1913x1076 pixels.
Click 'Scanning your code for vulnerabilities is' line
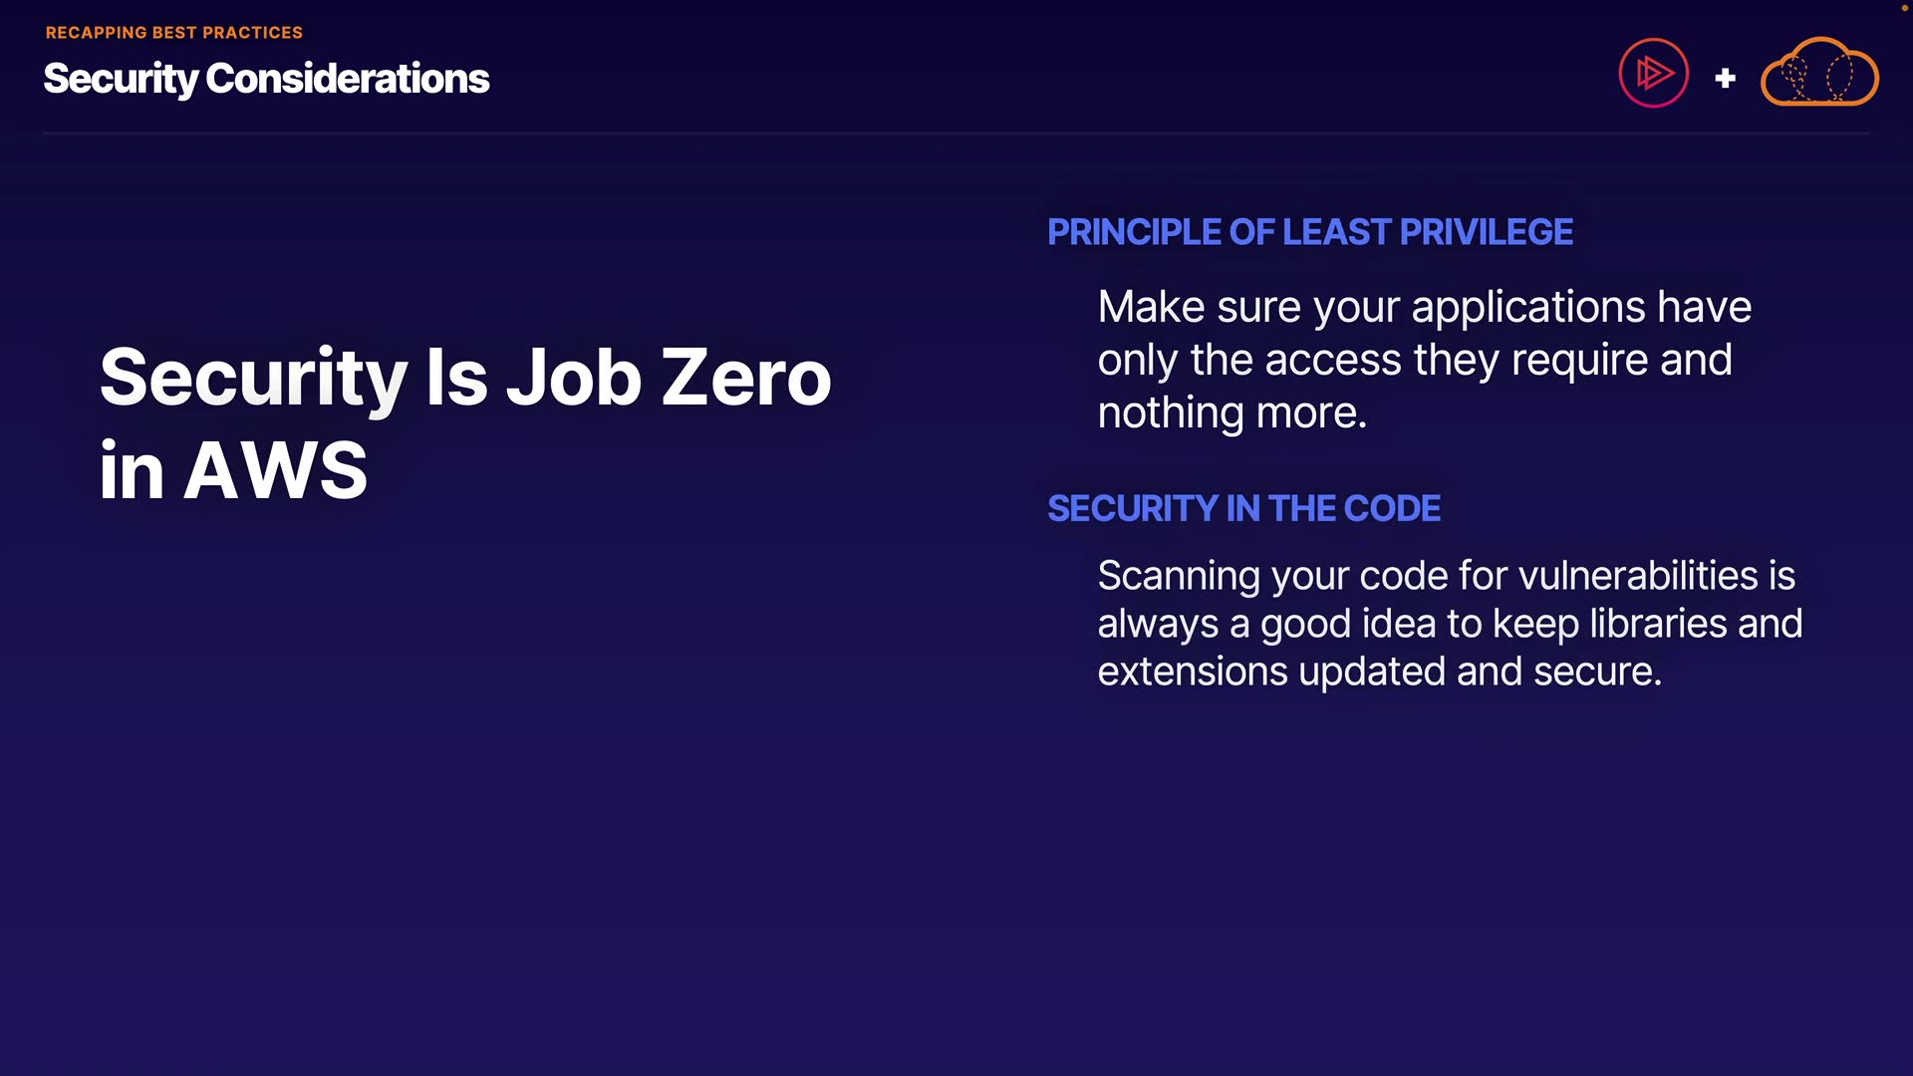coord(1446,576)
